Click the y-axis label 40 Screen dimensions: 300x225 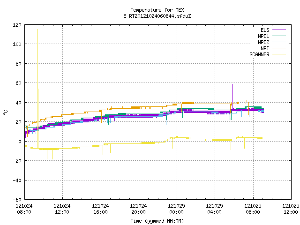coord(18,103)
